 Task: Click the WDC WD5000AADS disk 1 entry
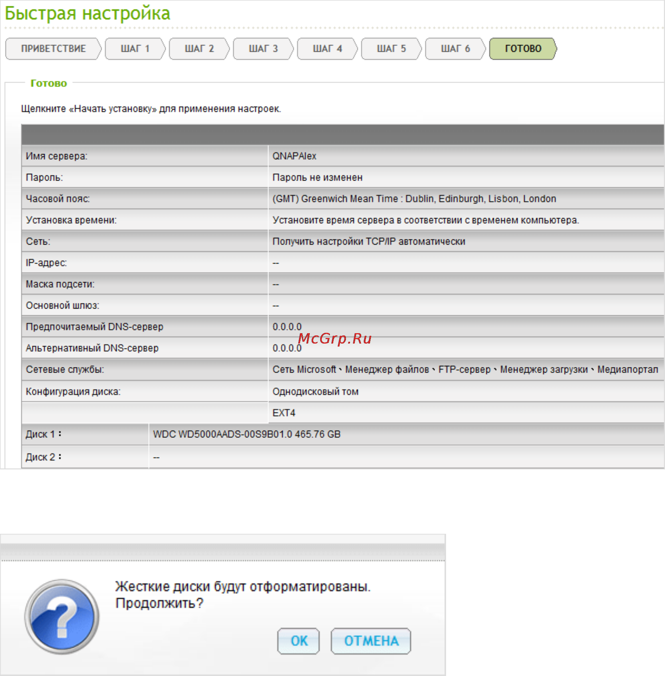pyautogui.click(x=246, y=434)
